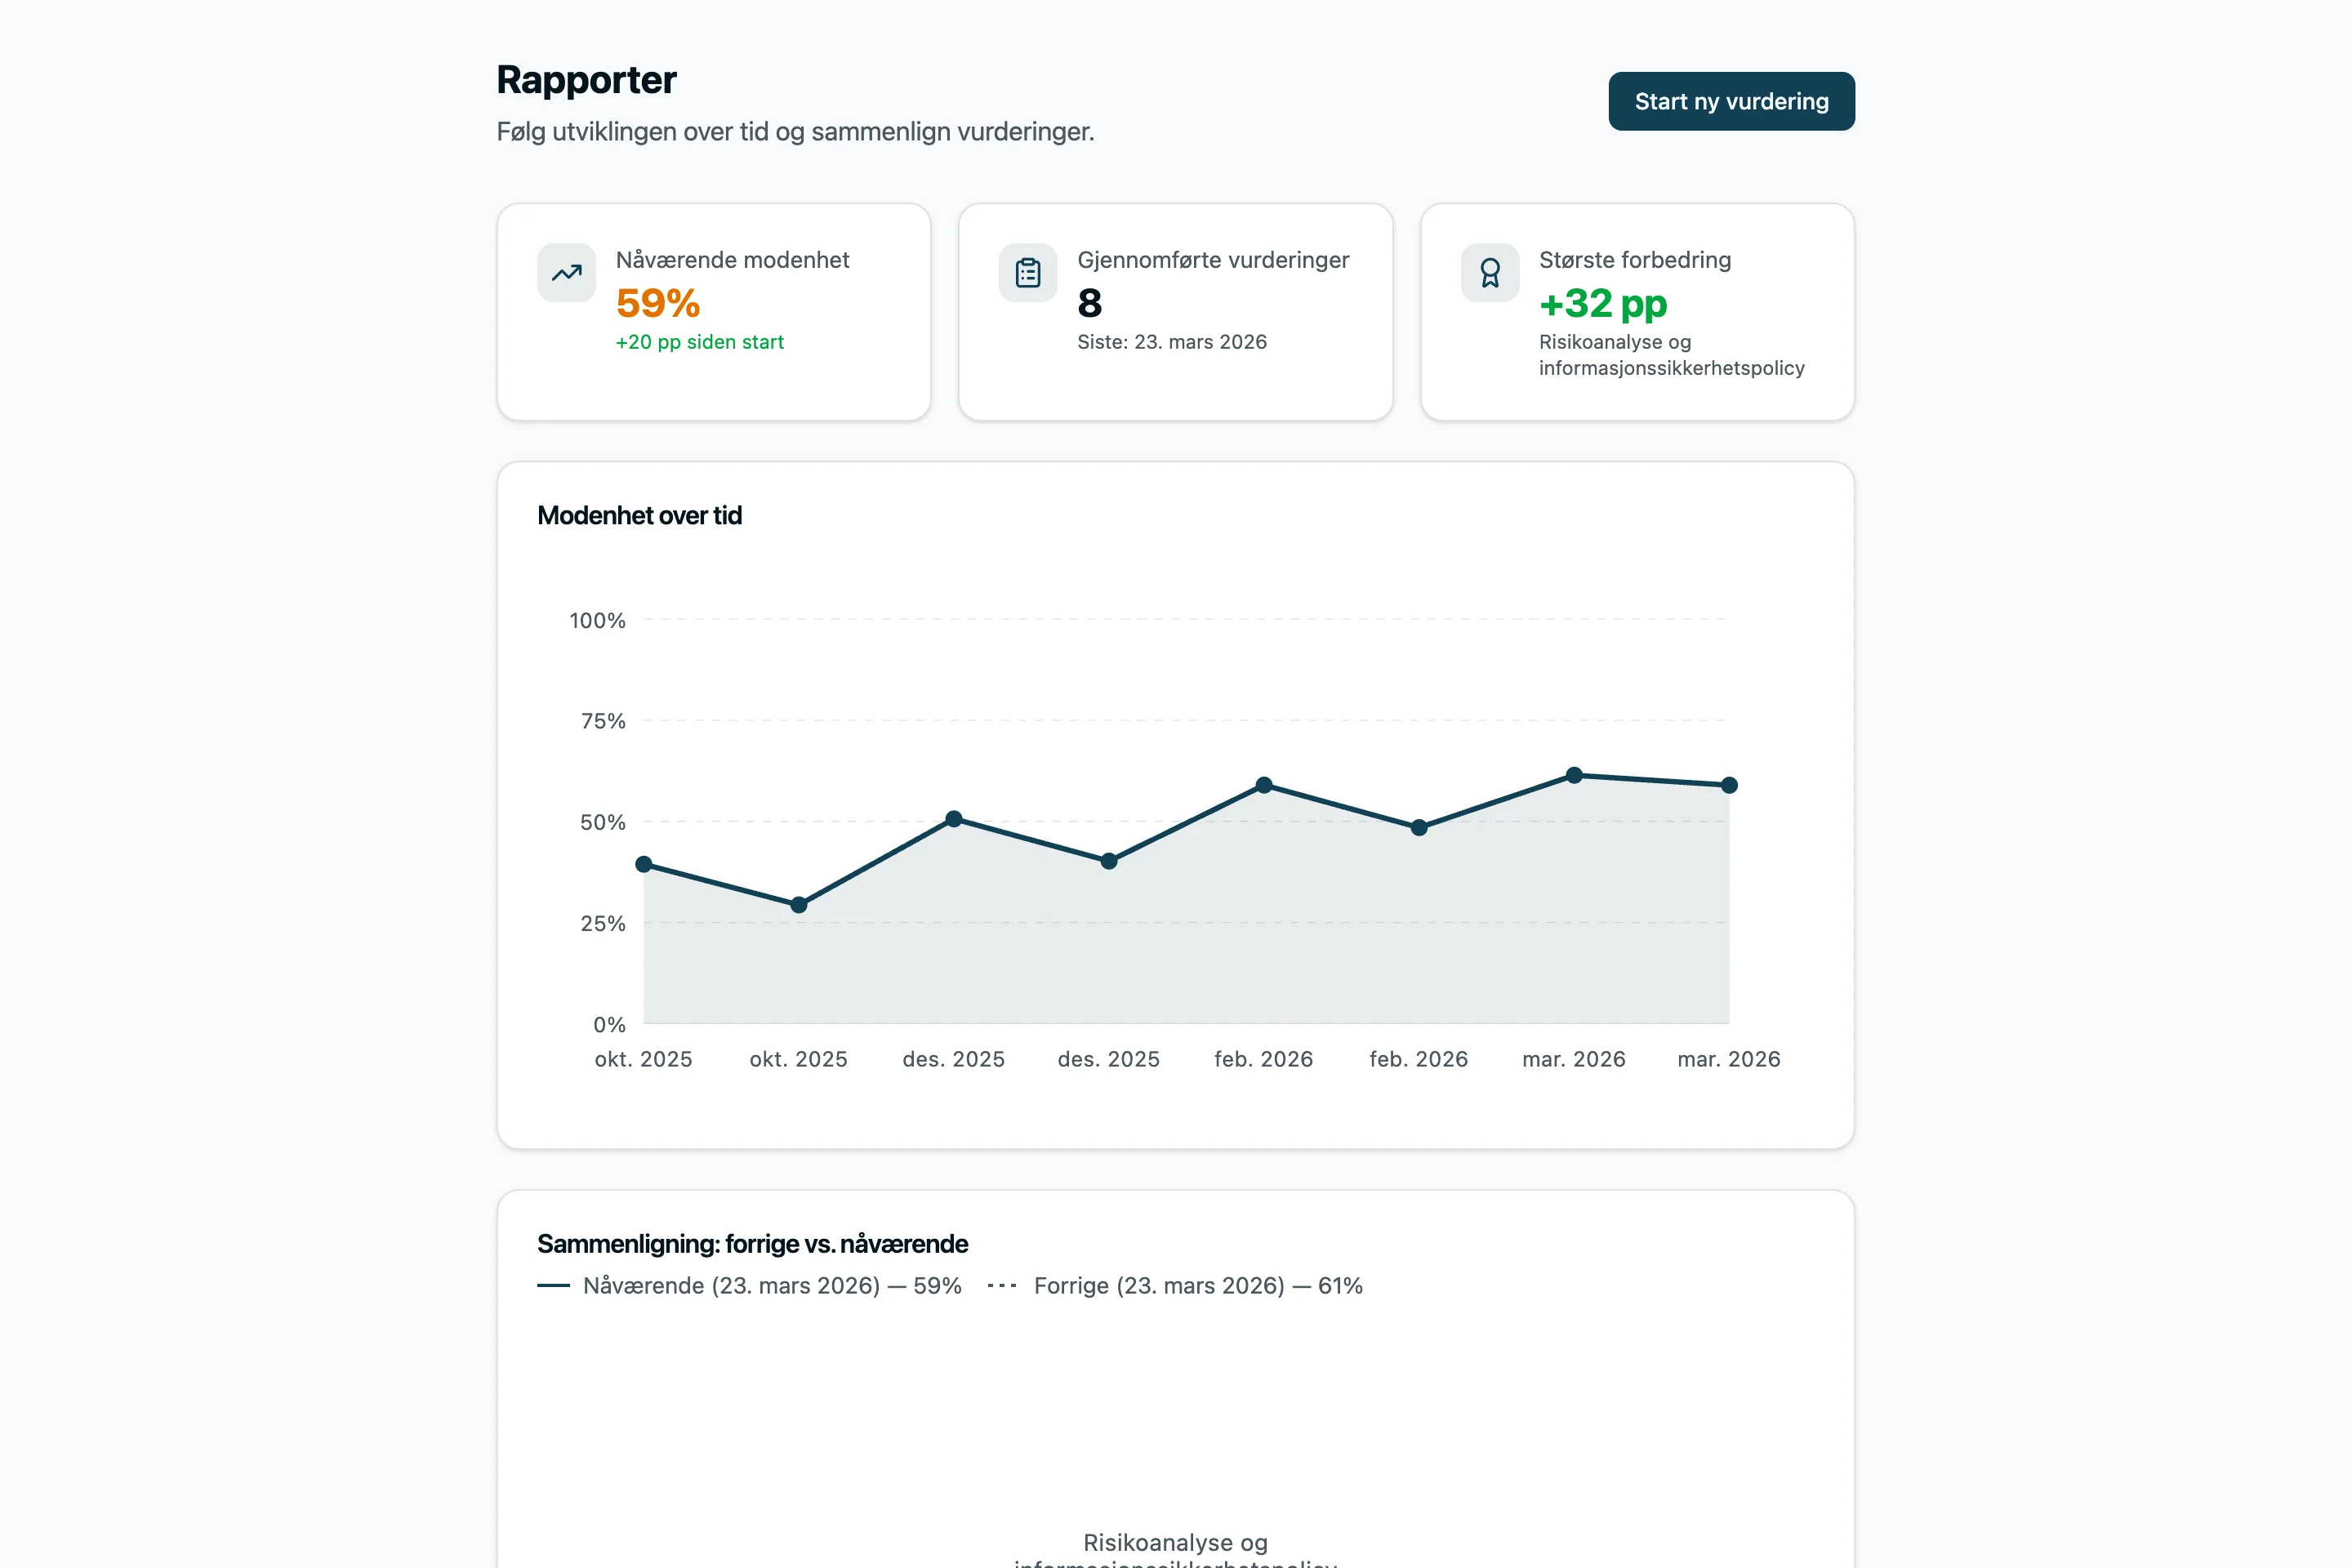Click the trending-up icon in Nåværende modenhet card

[x=566, y=272]
